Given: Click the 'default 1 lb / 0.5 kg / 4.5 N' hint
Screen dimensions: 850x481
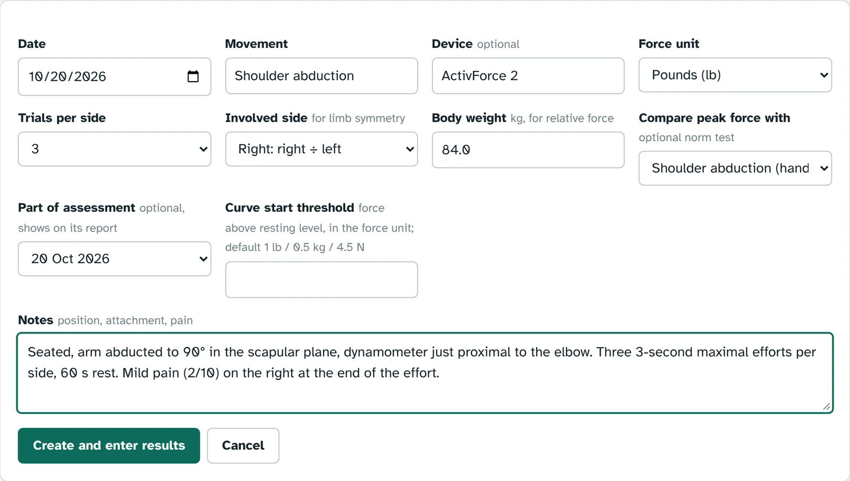Looking at the screenshot, I should point(295,247).
